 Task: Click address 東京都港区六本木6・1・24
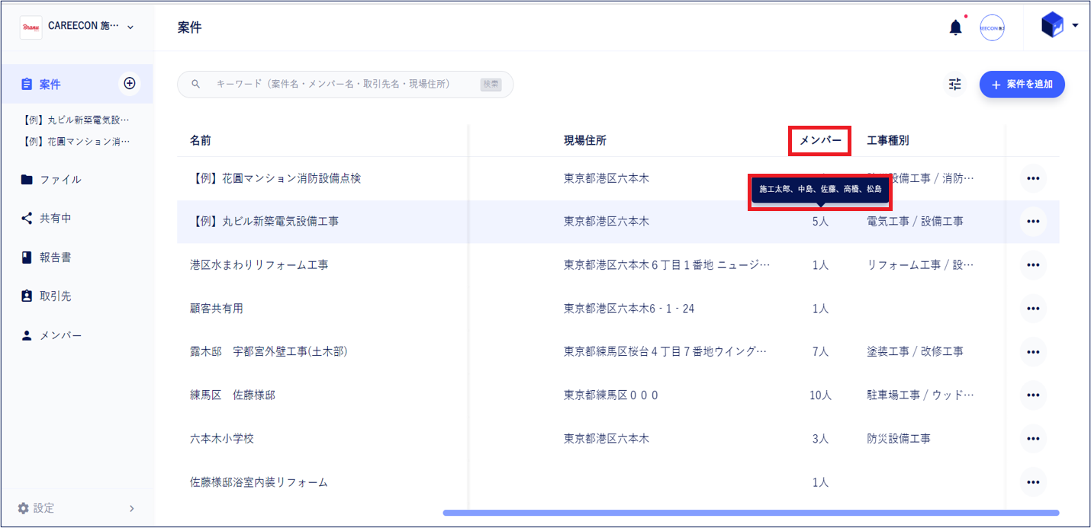click(x=629, y=309)
